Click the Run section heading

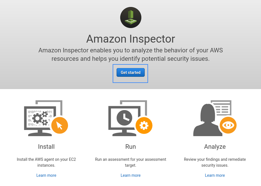click(130, 147)
